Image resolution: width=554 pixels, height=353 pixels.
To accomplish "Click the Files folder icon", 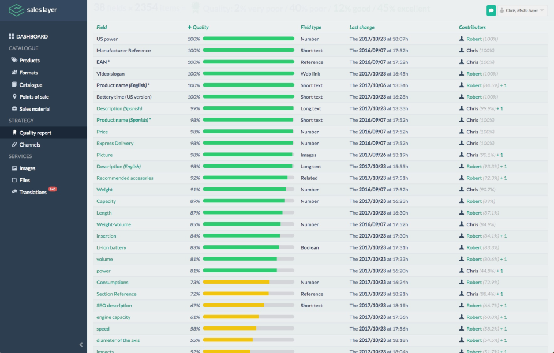I will [x=14, y=180].
